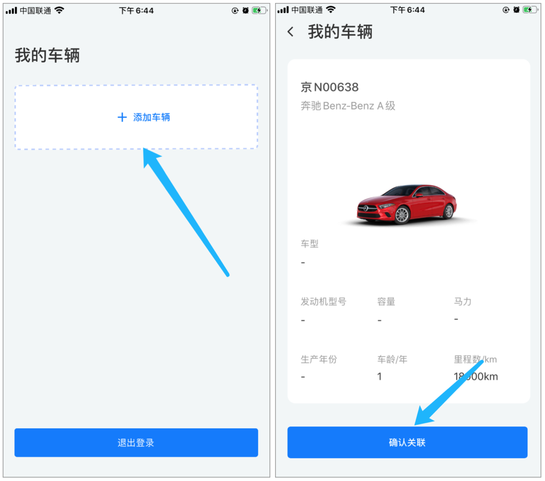Tap the plus icon beside 添加车辆

(x=122, y=117)
